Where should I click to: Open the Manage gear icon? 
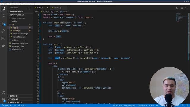pyautogui.click(x=3, y=100)
